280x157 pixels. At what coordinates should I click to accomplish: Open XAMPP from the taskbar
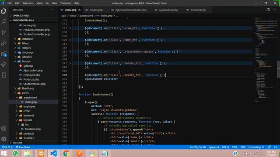pyautogui.click(x=41, y=153)
